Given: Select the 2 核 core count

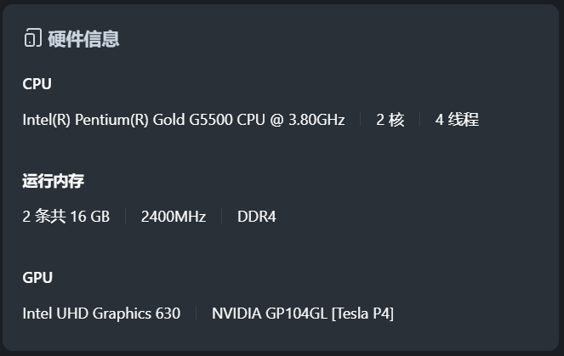Looking at the screenshot, I should [390, 120].
